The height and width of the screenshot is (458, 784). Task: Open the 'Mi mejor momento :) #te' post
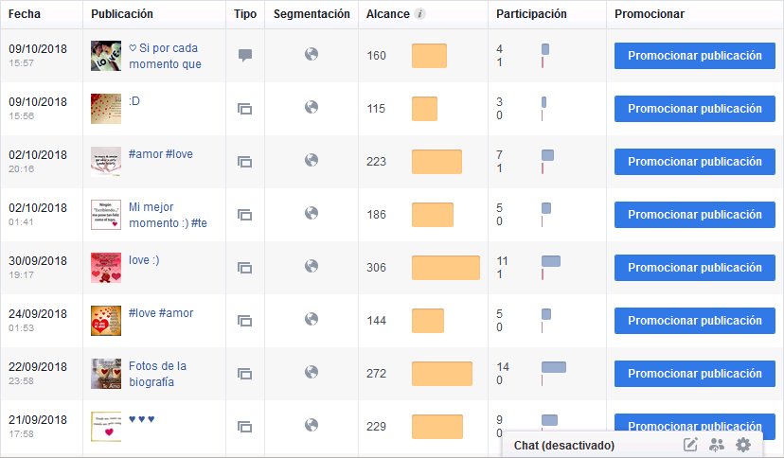coord(168,215)
